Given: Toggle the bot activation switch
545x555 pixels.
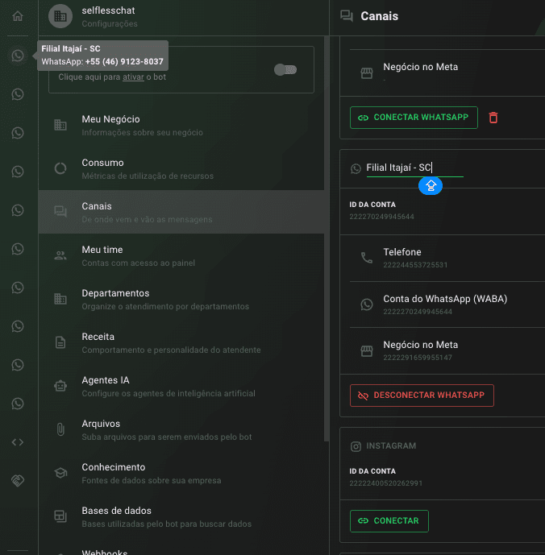Looking at the screenshot, I should coord(285,70).
